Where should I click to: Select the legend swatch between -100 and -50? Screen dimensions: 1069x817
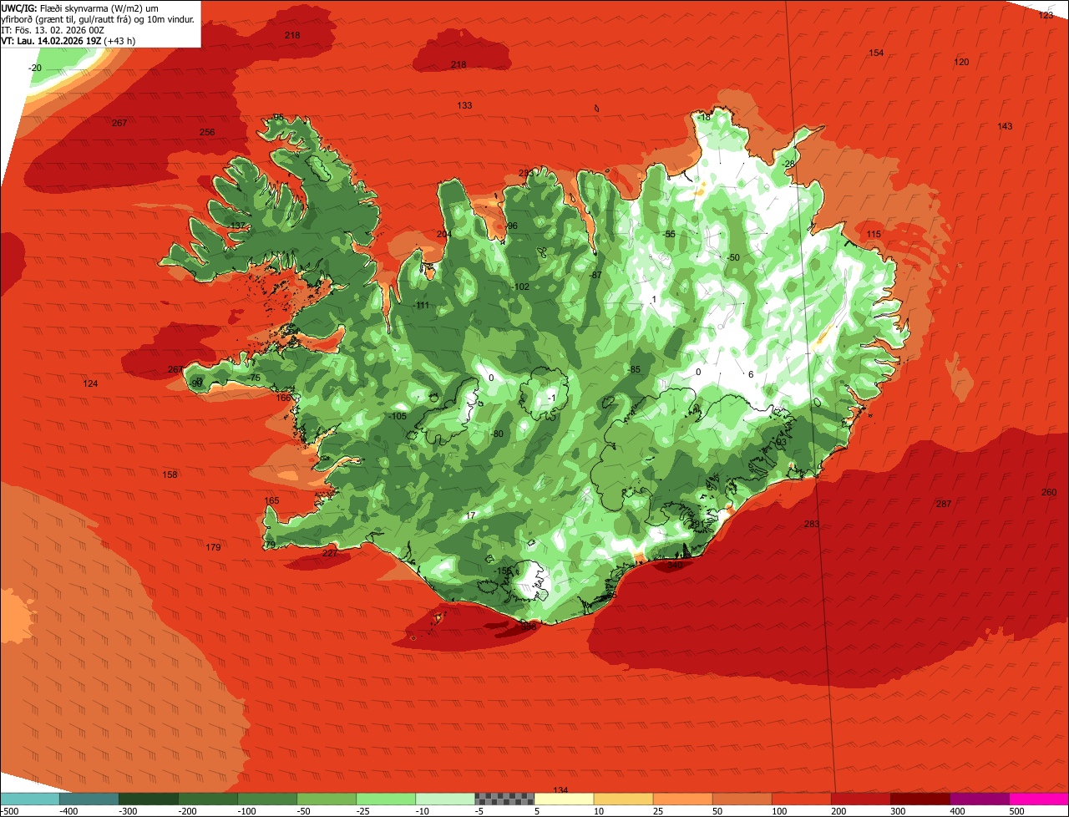(x=267, y=799)
